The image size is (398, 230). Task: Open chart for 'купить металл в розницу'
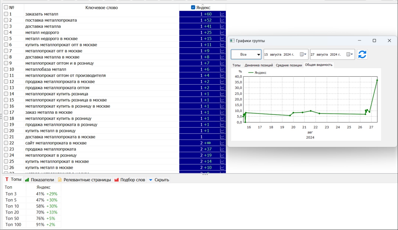222,131
